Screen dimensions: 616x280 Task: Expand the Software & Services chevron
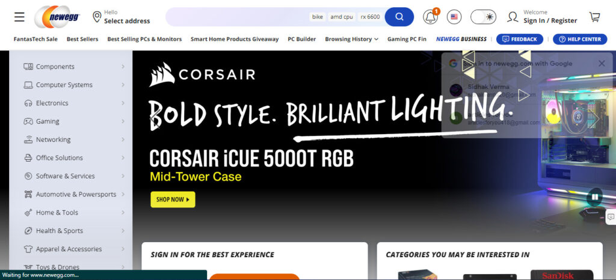(x=123, y=176)
